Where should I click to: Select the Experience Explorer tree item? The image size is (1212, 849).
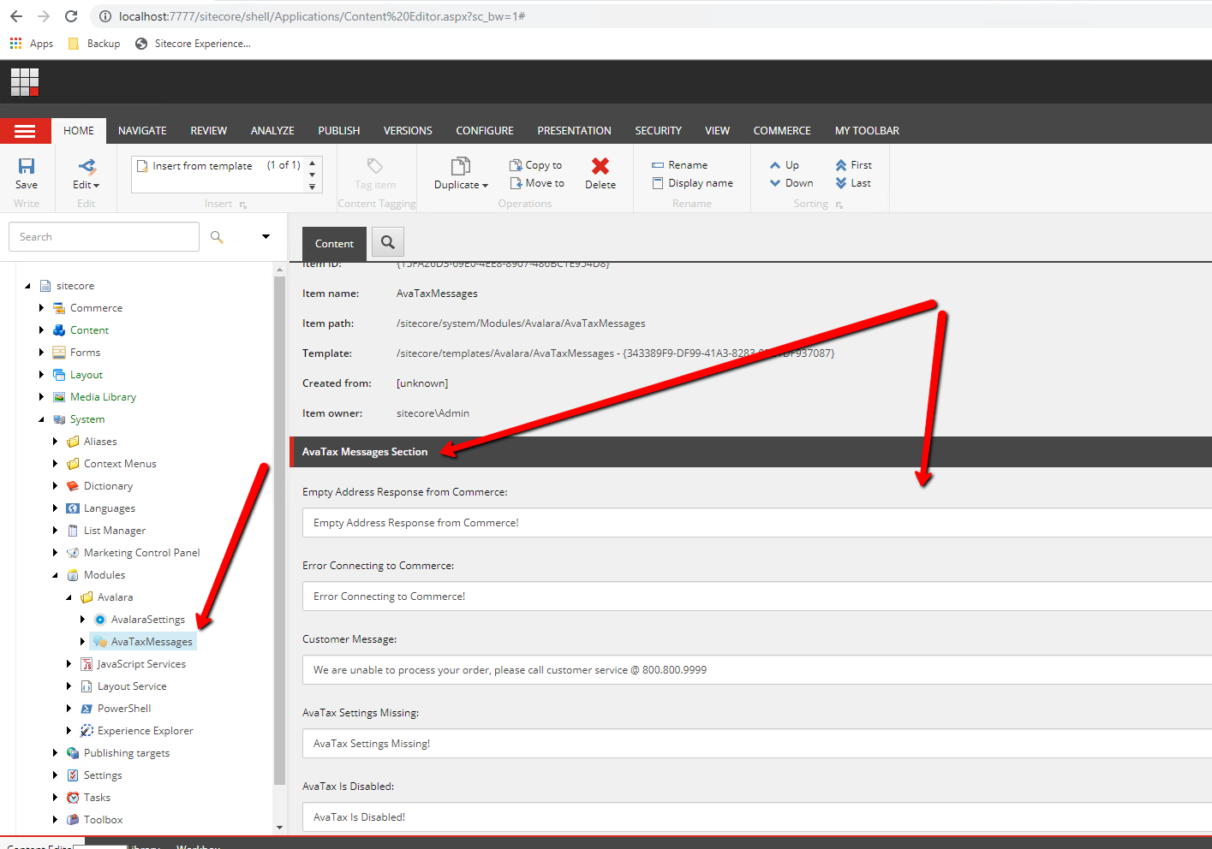pos(145,731)
